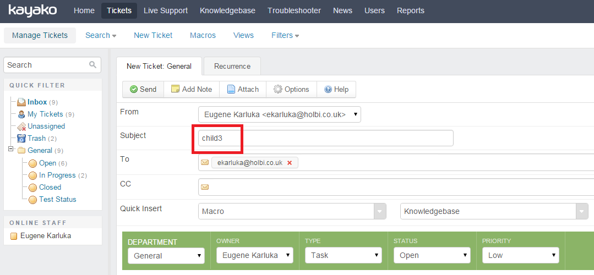This screenshot has width=594, height=275.
Task: Switch to the Recurrence tab
Action: [232, 66]
